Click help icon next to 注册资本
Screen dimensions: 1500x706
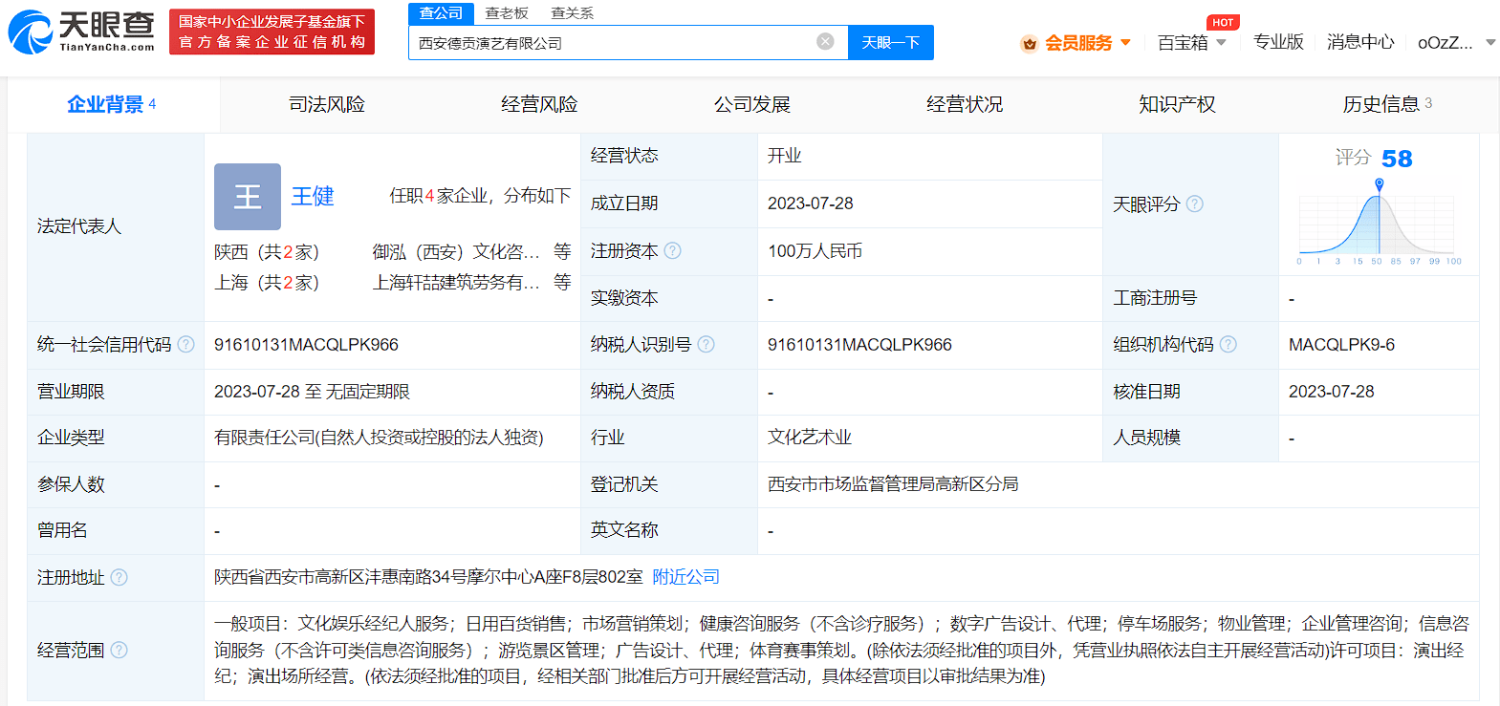pyautogui.click(x=673, y=251)
